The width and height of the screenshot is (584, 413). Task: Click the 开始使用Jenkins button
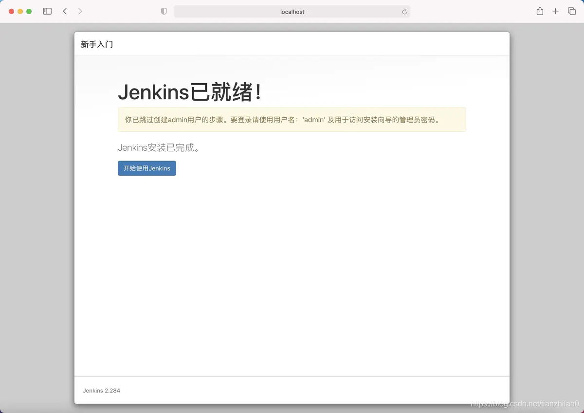tap(147, 168)
